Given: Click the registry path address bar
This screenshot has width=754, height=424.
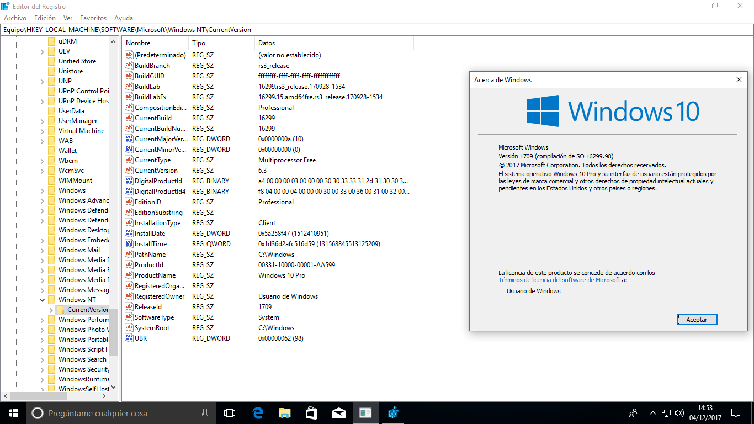Looking at the screenshot, I should tap(377, 30).
